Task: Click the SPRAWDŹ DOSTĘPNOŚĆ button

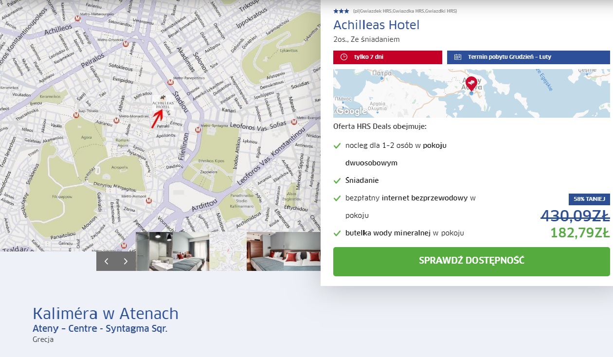Action: [x=471, y=261]
